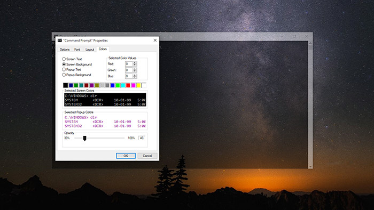Choose the dark green color swatch
The width and height of the screenshot is (374, 210).
(x=76, y=85)
